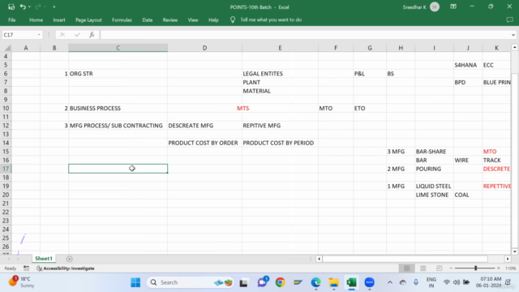Image resolution: width=519 pixels, height=292 pixels.
Task: Click the BUSINESS PROCESS cell
Action: coord(118,108)
